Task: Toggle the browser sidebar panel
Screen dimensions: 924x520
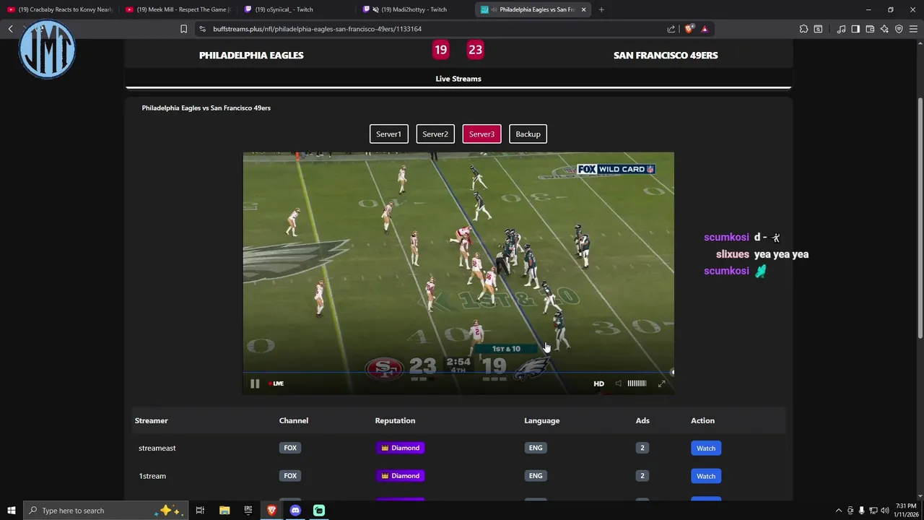Action: 855,29
